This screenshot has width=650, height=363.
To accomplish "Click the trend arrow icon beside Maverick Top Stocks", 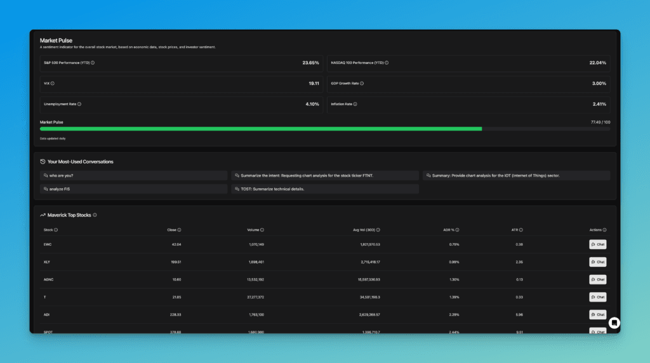I will [43, 215].
